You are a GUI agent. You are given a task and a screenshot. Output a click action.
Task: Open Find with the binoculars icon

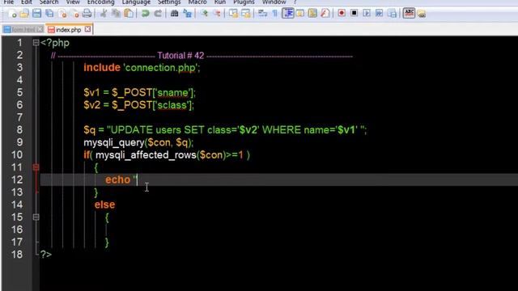point(175,14)
